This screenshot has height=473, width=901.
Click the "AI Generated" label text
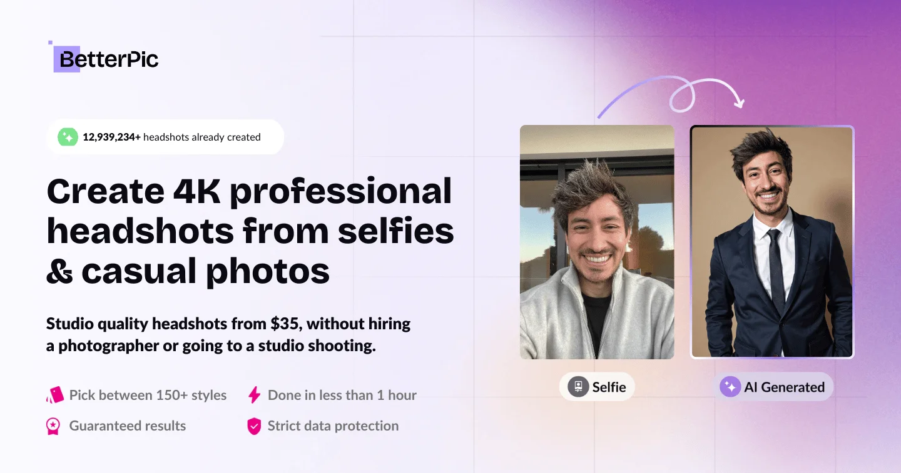784,387
